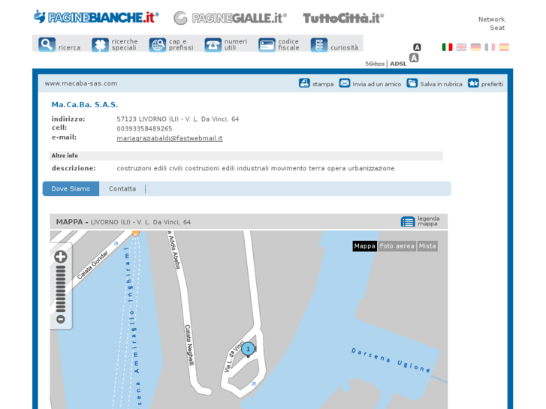546x409 pixels.
Task: Open ricerche speciali clover icon
Action: (x=101, y=45)
